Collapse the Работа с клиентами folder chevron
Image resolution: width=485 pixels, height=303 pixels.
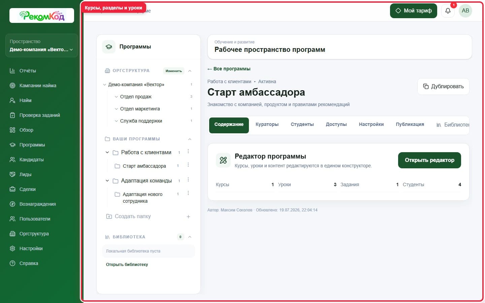(107, 153)
